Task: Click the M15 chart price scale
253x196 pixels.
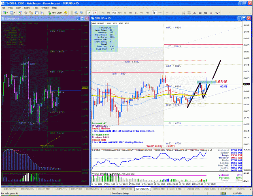Action: click(x=247, y=85)
